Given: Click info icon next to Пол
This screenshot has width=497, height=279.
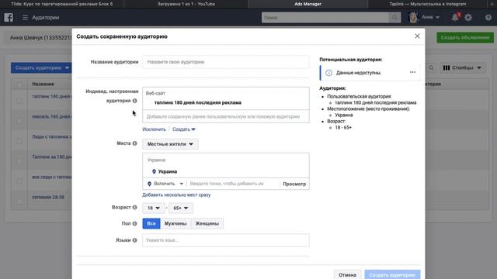Looking at the screenshot, I should (x=134, y=223).
